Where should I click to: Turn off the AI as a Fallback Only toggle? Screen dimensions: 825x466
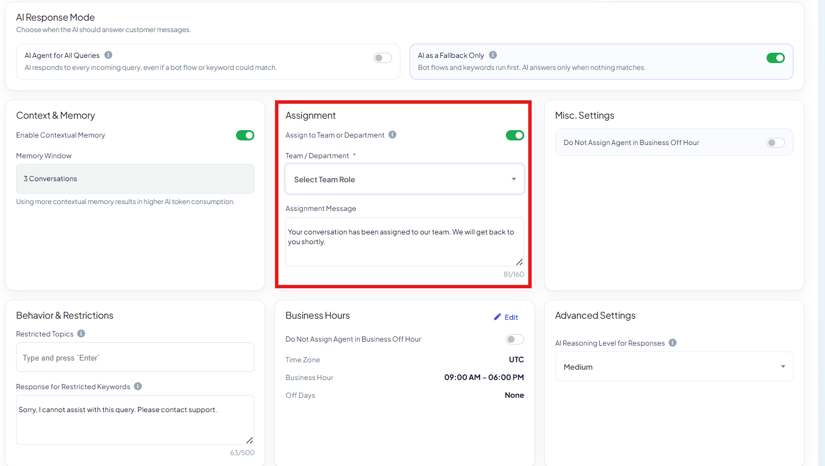click(776, 58)
